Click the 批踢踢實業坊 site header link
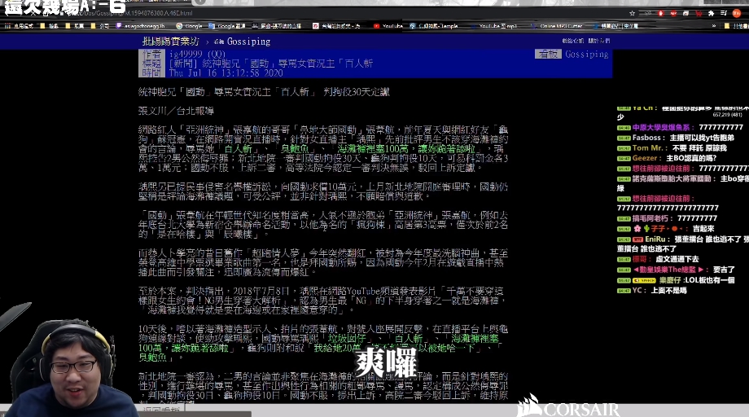The height and width of the screenshot is (417, 749). [x=170, y=41]
